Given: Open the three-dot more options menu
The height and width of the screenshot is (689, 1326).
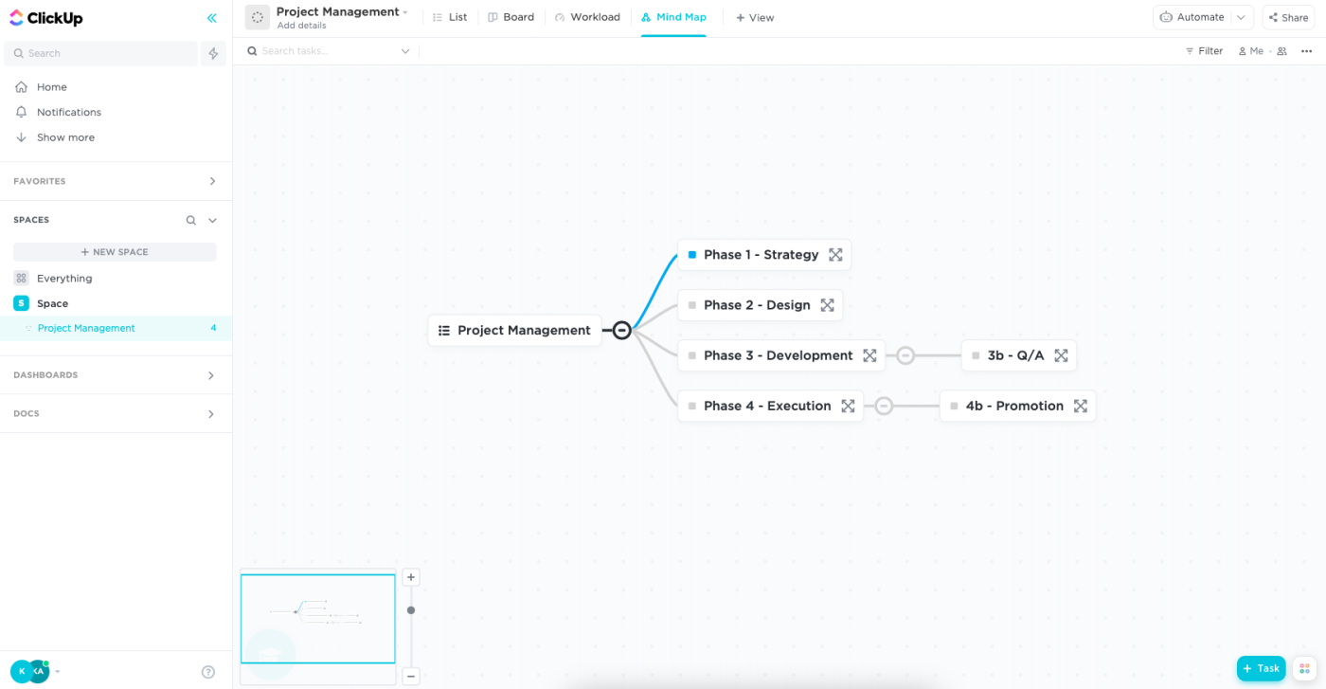Looking at the screenshot, I should 1307,51.
